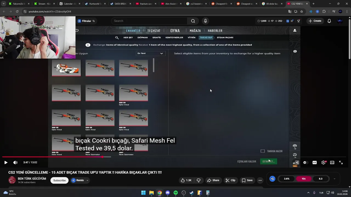Switch to the DATA BREACH browser tab
This screenshot has width=351, height=197.
point(120,4)
